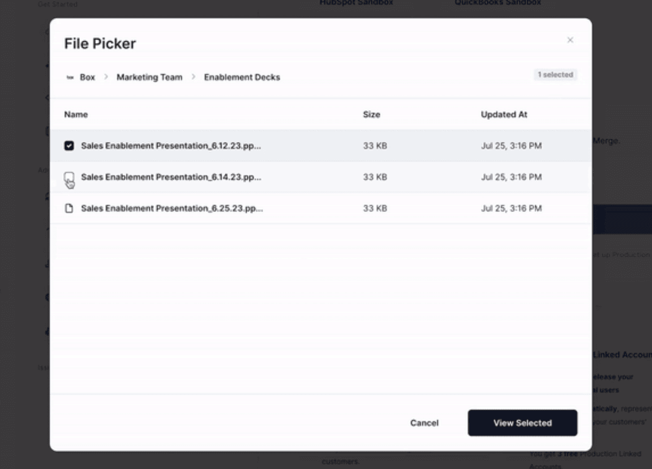Select Enablement Decks breadcrumb item
Image resolution: width=652 pixels, height=469 pixels.
(242, 77)
